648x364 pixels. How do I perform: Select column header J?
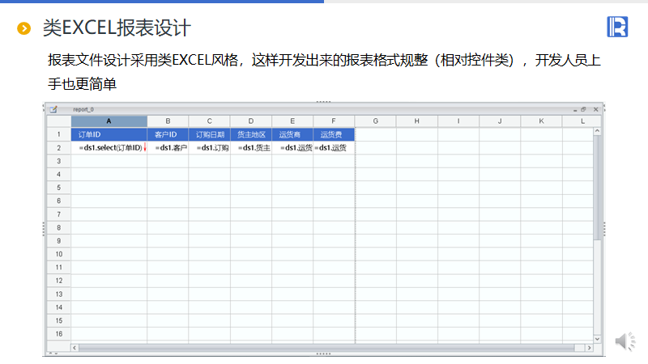coord(500,121)
